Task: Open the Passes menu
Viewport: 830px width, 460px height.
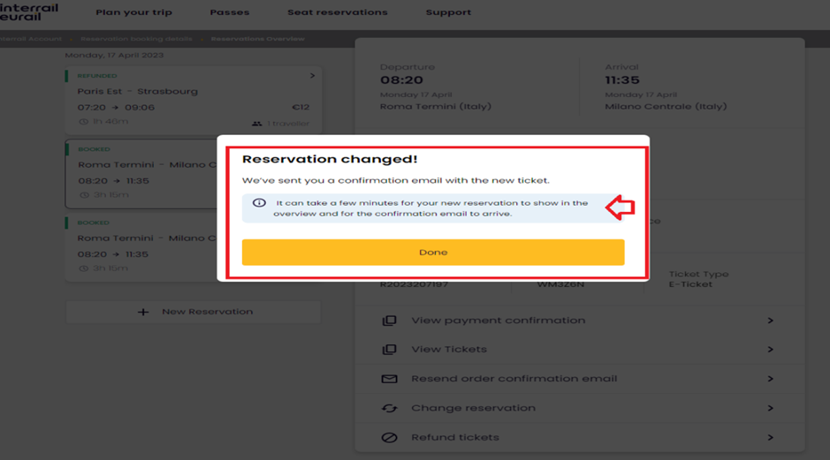Action: [x=230, y=12]
